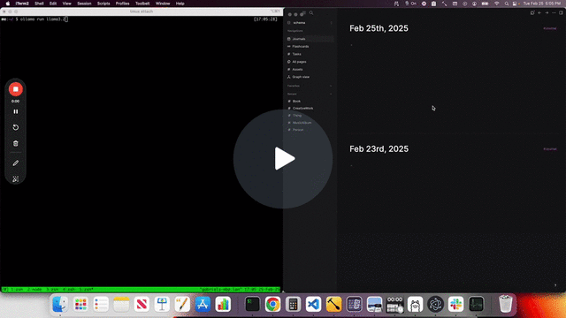This screenshot has width=566, height=318.
Task: Open Keynote from the Dock
Action: click(162, 304)
